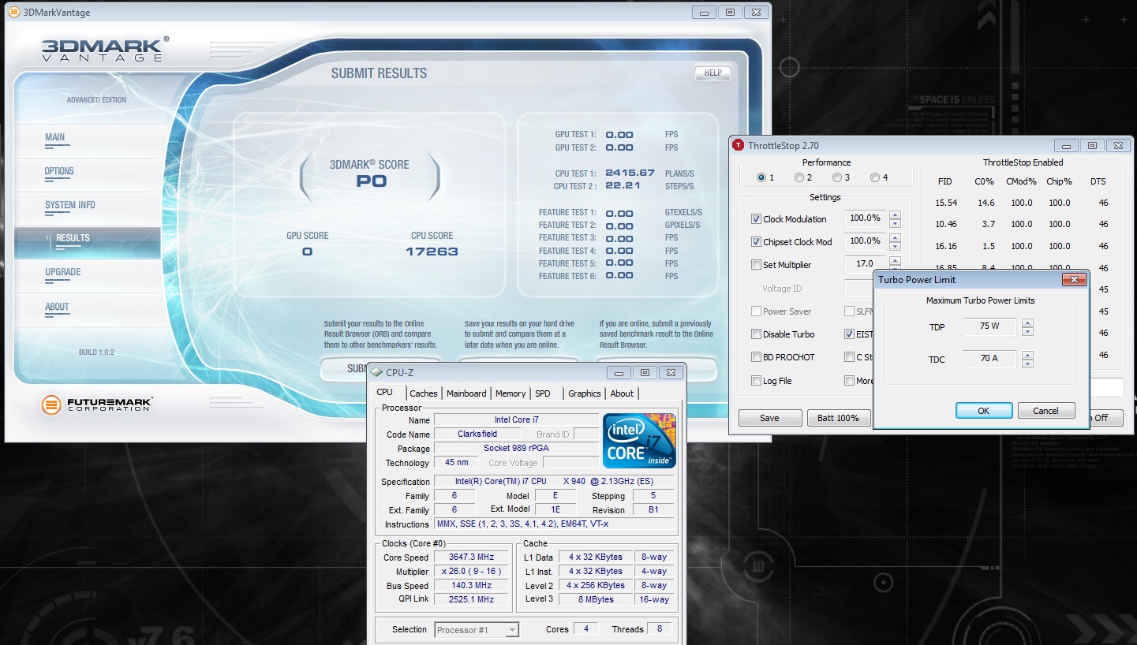Switch to the Mainboard tab in CPU-Z
The height and width of the screenshot is (645, 1137).
(x=466, y=393)
